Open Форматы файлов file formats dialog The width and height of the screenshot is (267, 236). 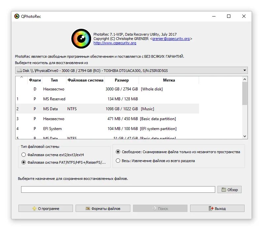(x=103, y=208)
